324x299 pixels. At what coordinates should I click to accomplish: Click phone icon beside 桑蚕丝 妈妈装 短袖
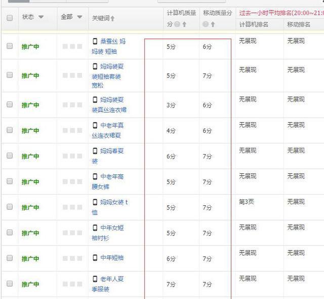coord(95,42)
